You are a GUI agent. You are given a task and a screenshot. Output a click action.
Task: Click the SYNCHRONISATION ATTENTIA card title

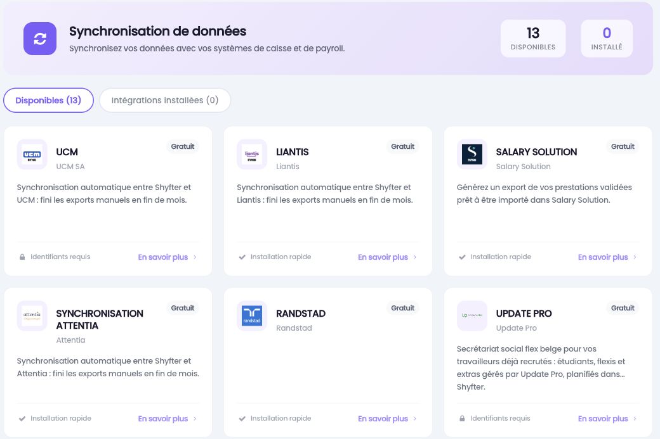coord(100,319)
